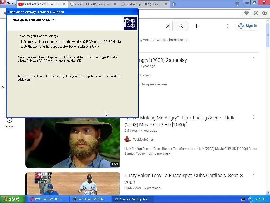Open options menu for Dusty Baker video
The height and width of the screenshot is (203, 270).
254,174
